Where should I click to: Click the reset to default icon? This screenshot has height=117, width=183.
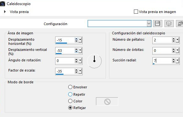point(180,24)
